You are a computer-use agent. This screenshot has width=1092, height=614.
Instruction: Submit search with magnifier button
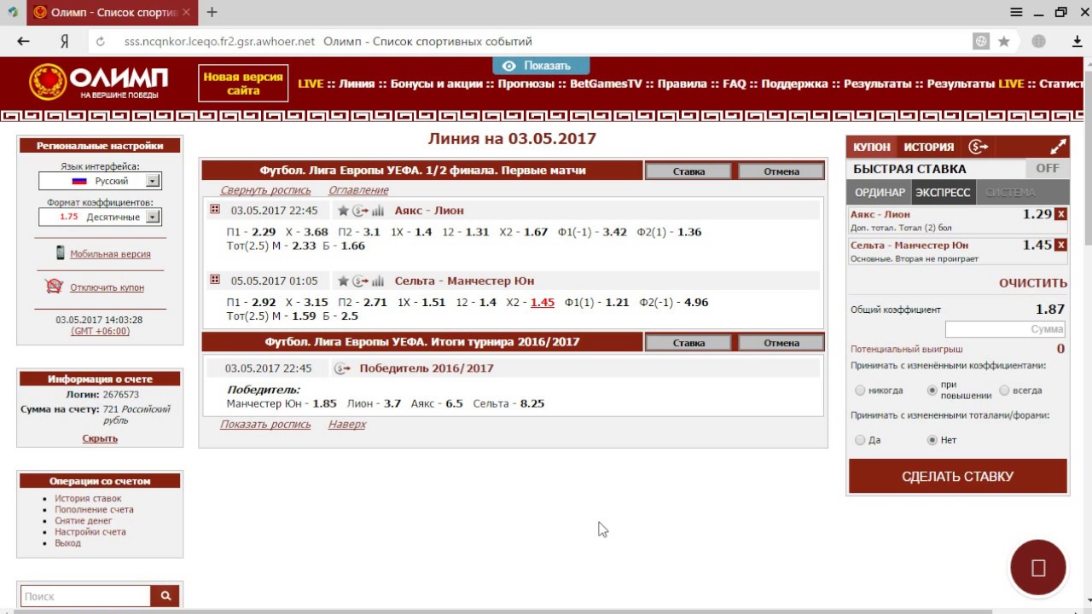tap(166, 596)
